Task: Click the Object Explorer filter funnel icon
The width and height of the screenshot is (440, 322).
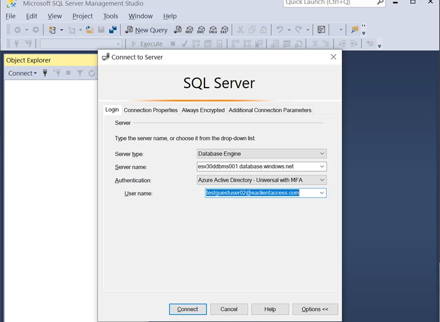Action: [x=80, y=73]
